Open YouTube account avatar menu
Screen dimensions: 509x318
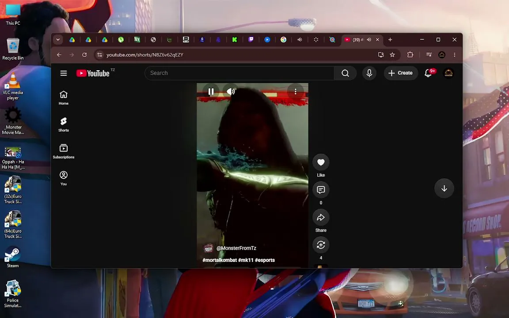[448, 73]
